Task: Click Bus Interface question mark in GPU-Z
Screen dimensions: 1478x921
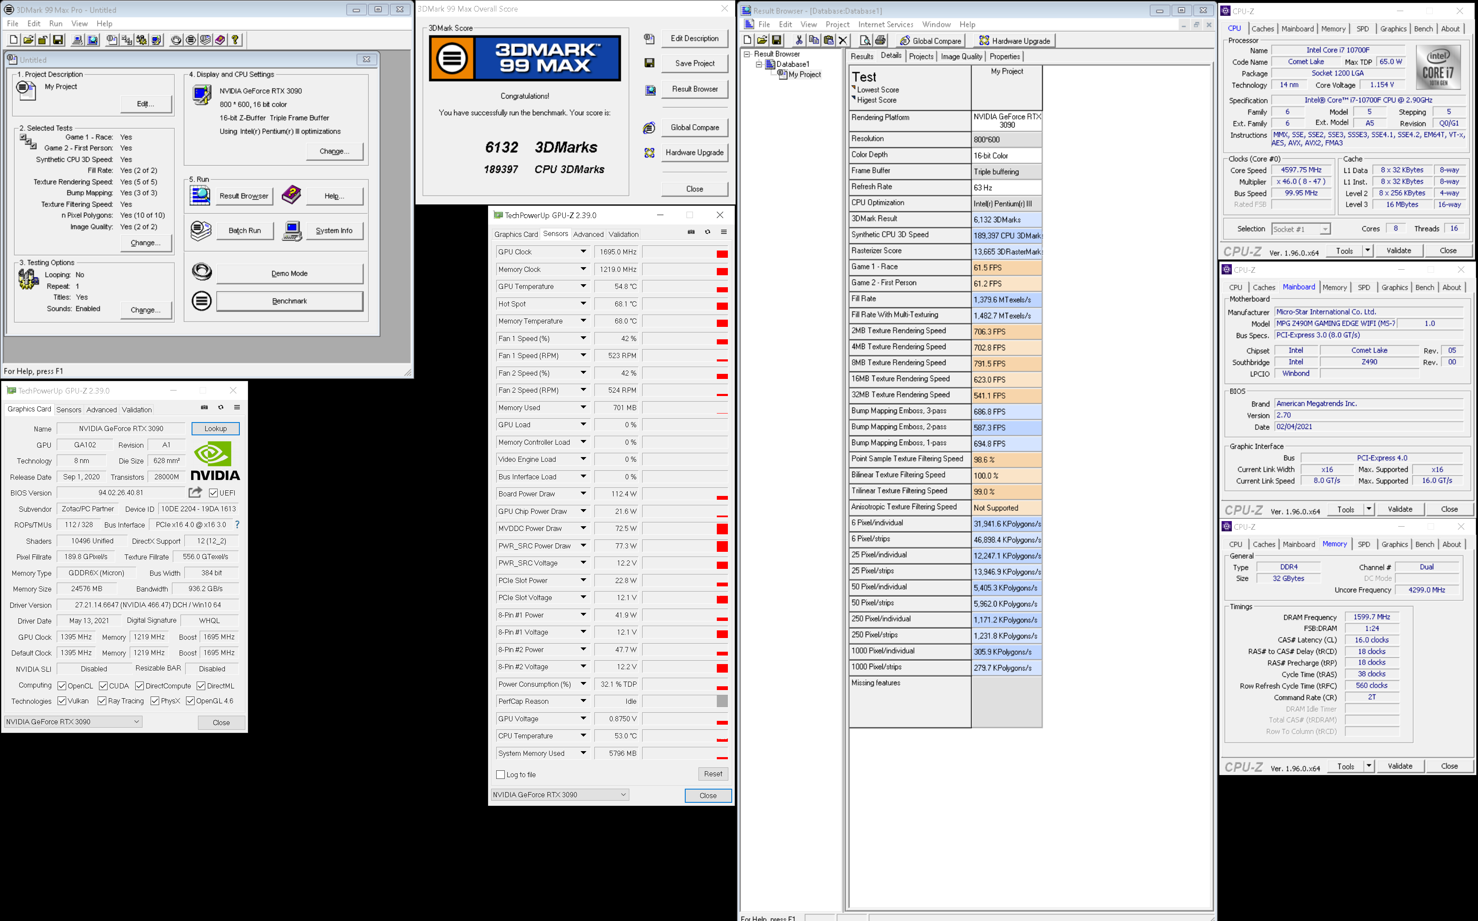Action: pyautogui.click(x=237, y=525)
